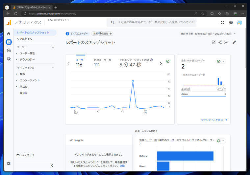Select the 新規ユーザー数 metric tab

[102, 62]
